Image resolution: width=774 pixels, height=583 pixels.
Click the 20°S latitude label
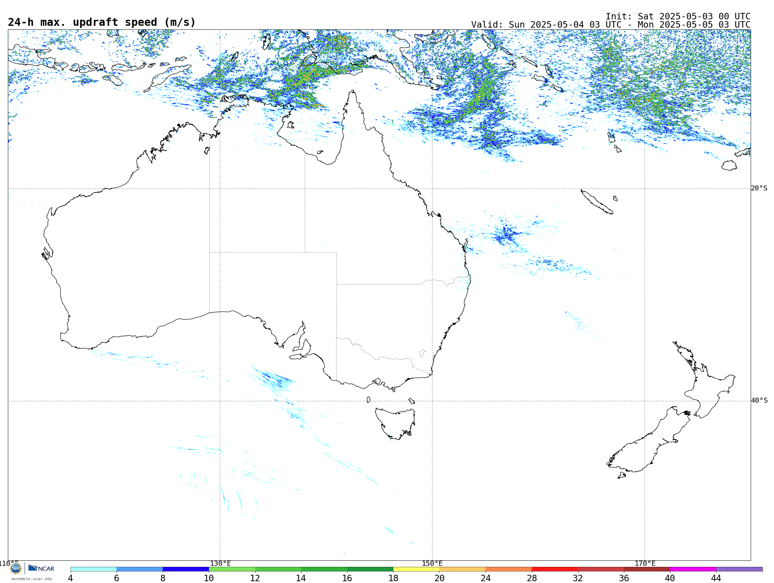pyautogui.click(x=759, y=188)
